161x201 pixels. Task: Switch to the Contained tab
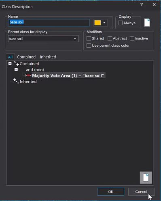coord(26,57)
